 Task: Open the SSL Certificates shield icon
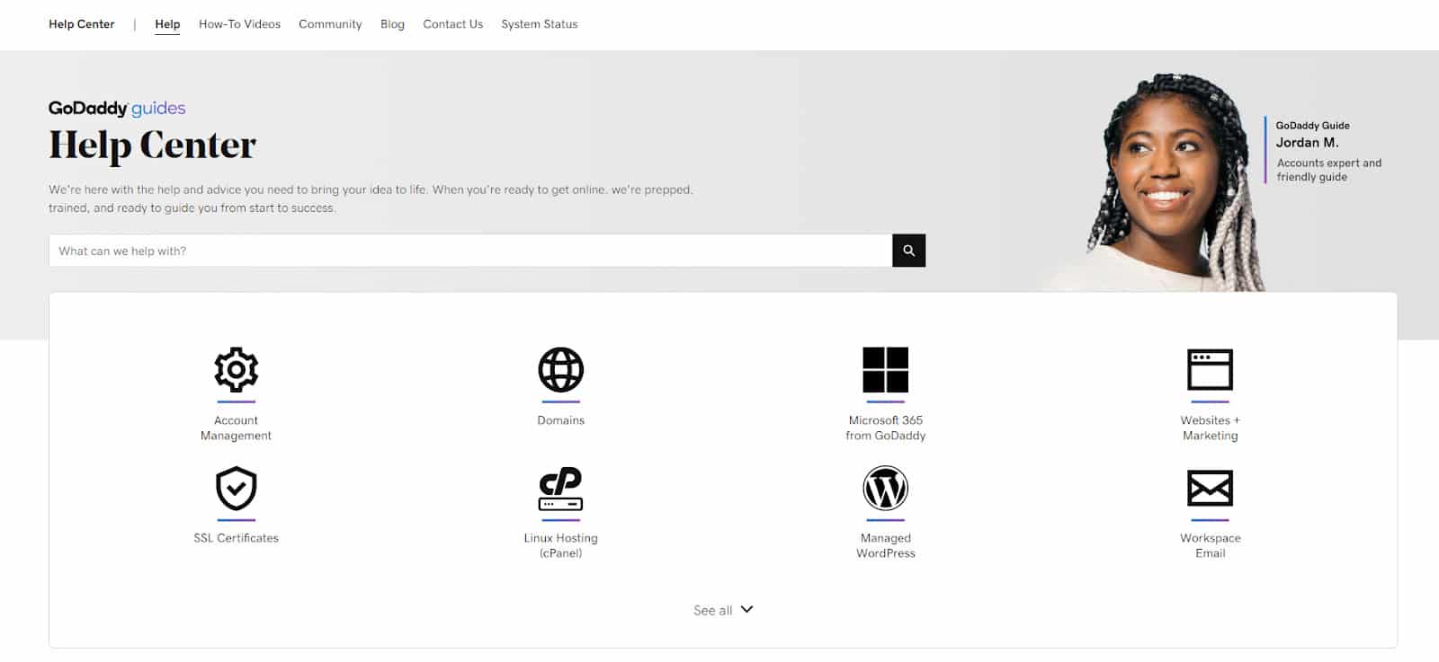[236, 488]
